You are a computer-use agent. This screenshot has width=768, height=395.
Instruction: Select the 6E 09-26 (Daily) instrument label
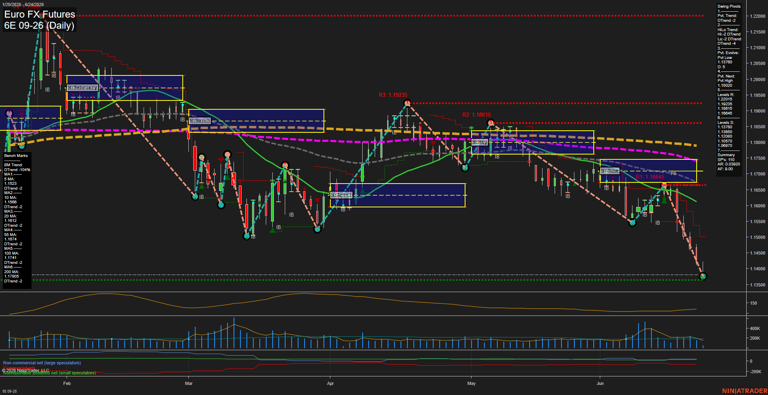[39, 26]
